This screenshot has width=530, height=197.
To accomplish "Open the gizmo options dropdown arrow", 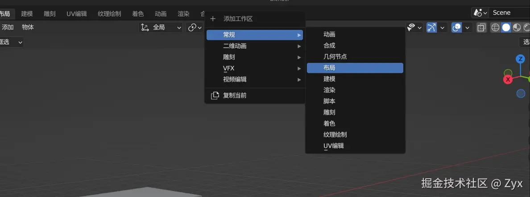I will (443, 28).
